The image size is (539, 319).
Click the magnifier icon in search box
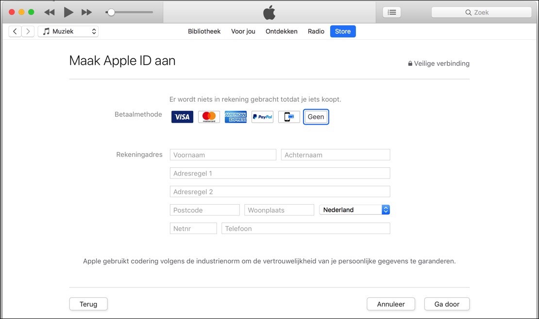(x=468, y=12)
